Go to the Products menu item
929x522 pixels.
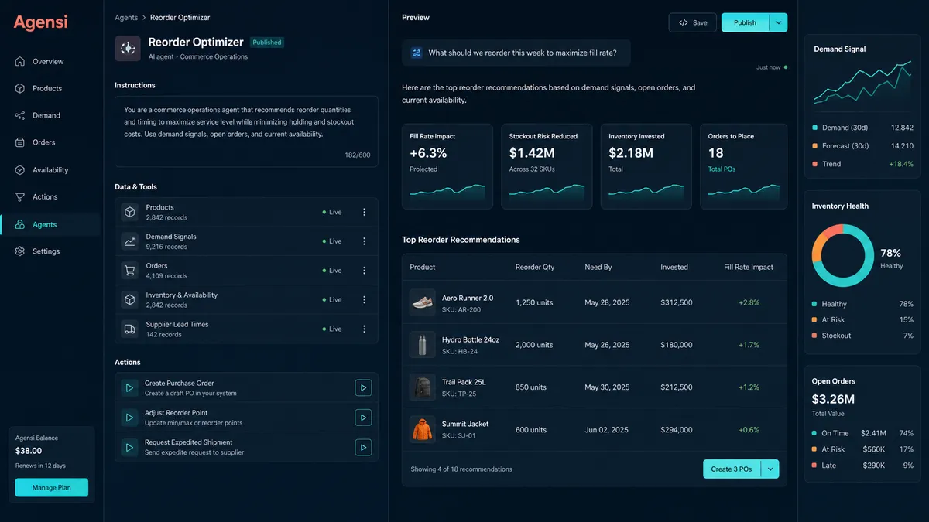[x=47, y=89]
